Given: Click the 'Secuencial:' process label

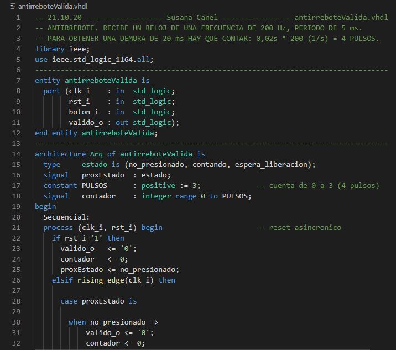Looking at the screenshot, I should (x=66, y=217).
